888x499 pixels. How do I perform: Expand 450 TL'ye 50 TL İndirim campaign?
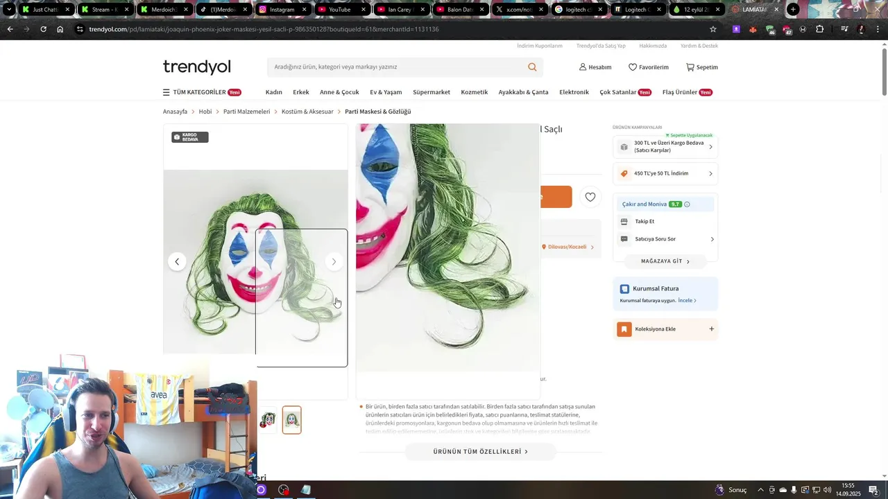pyautogui.click(x=710, y=174)
